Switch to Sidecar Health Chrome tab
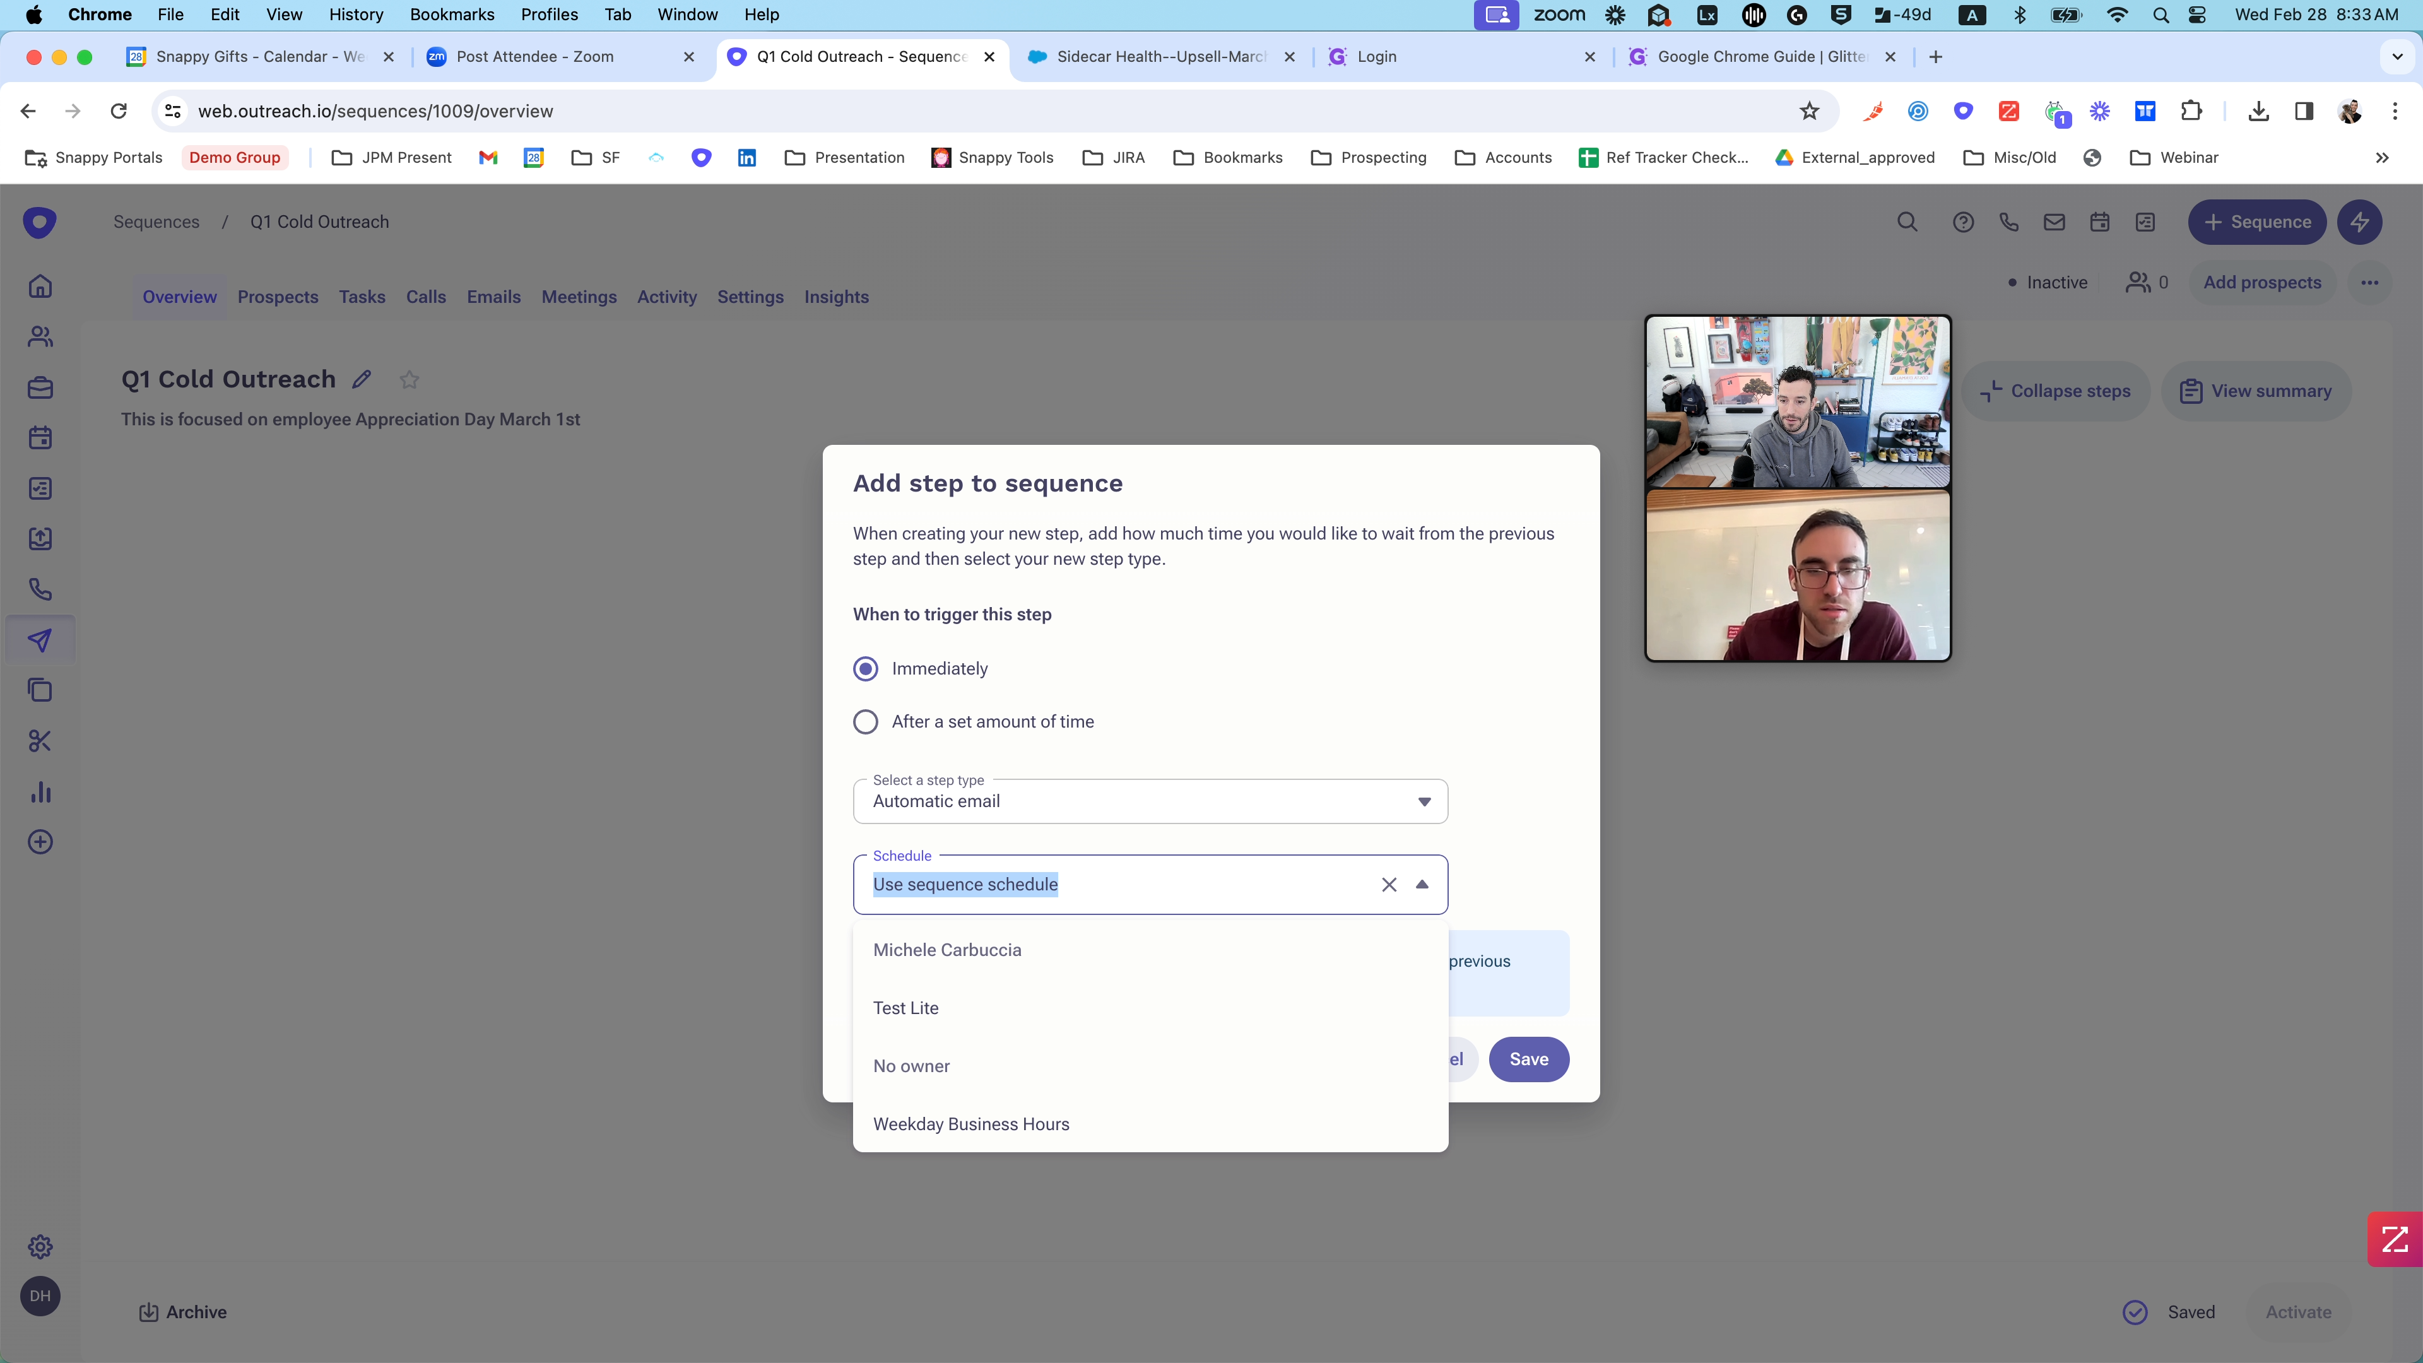The height and width of the screenshot is (1363, 2423). pos(1161,56)
